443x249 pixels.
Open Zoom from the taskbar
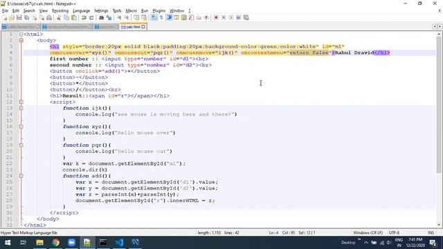pos(71,243)
